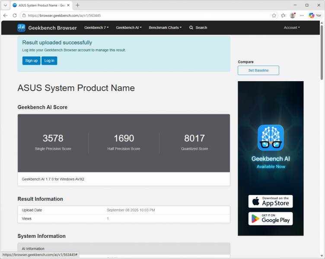The width and height of the screenshot is (325, 259).
Task: Click the Geekbench AI Score heading
Action: click(42, 107)
